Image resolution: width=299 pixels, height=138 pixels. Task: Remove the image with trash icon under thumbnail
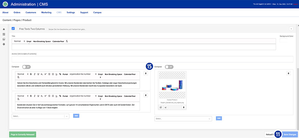coord(183,107)
